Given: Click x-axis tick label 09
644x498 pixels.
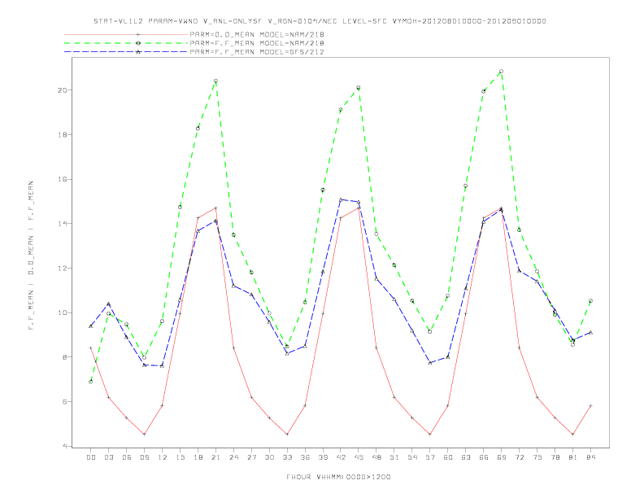Looking at the screenshot, I should [x=144, y=457].
